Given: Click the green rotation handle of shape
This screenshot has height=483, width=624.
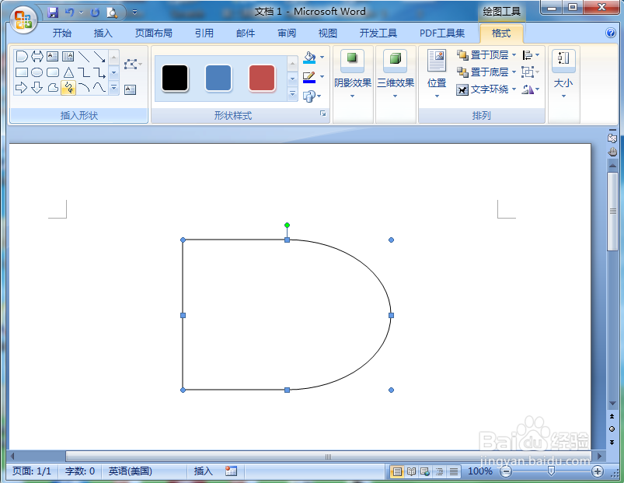Looking at the screenshot, I should [x=287, y=226].
